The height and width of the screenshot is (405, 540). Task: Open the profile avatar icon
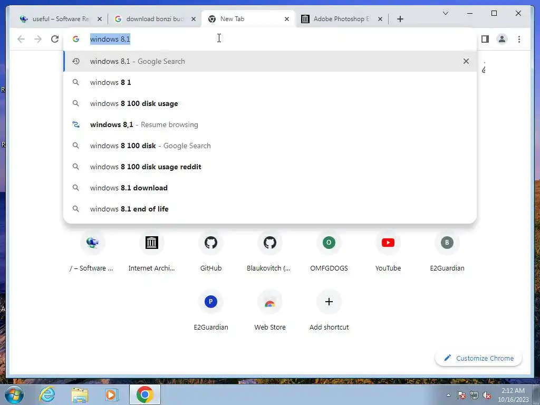click(502, 39)
